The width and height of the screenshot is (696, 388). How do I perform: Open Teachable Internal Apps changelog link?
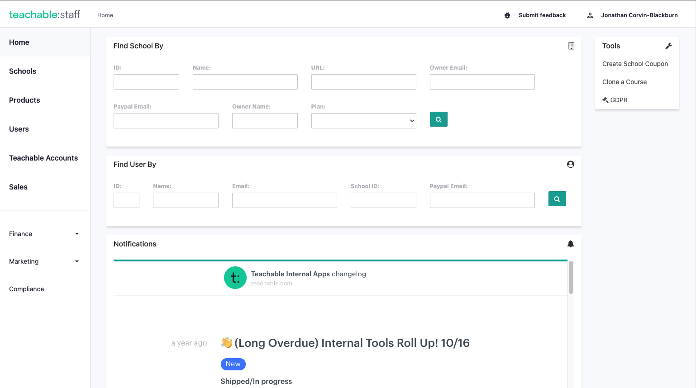click(x=309, y=274)
